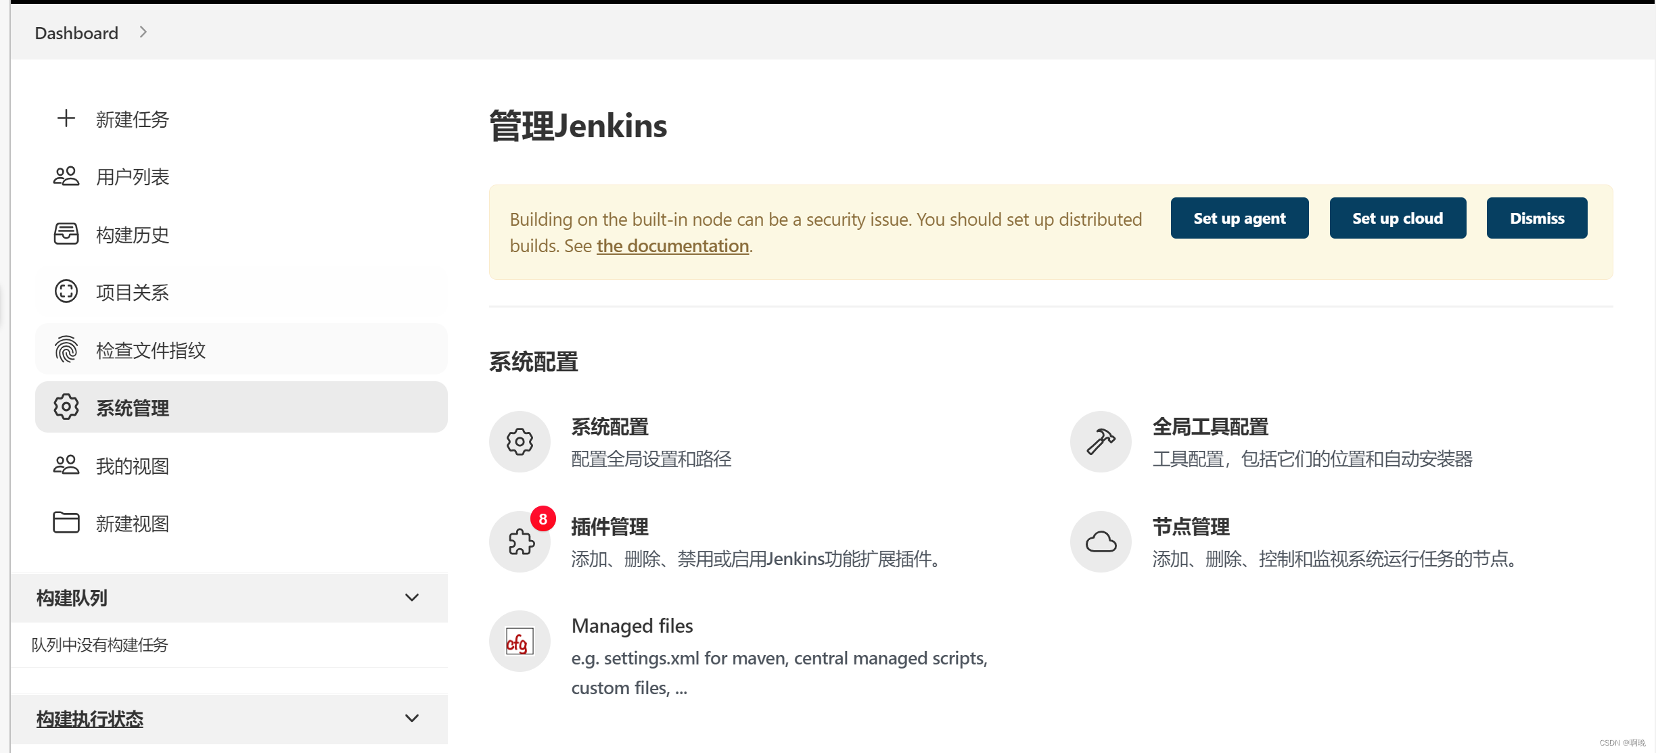Screen dimensions: 1656x753
Task: Click the plus icon for 新建任务
Action: tap(66, 119)
